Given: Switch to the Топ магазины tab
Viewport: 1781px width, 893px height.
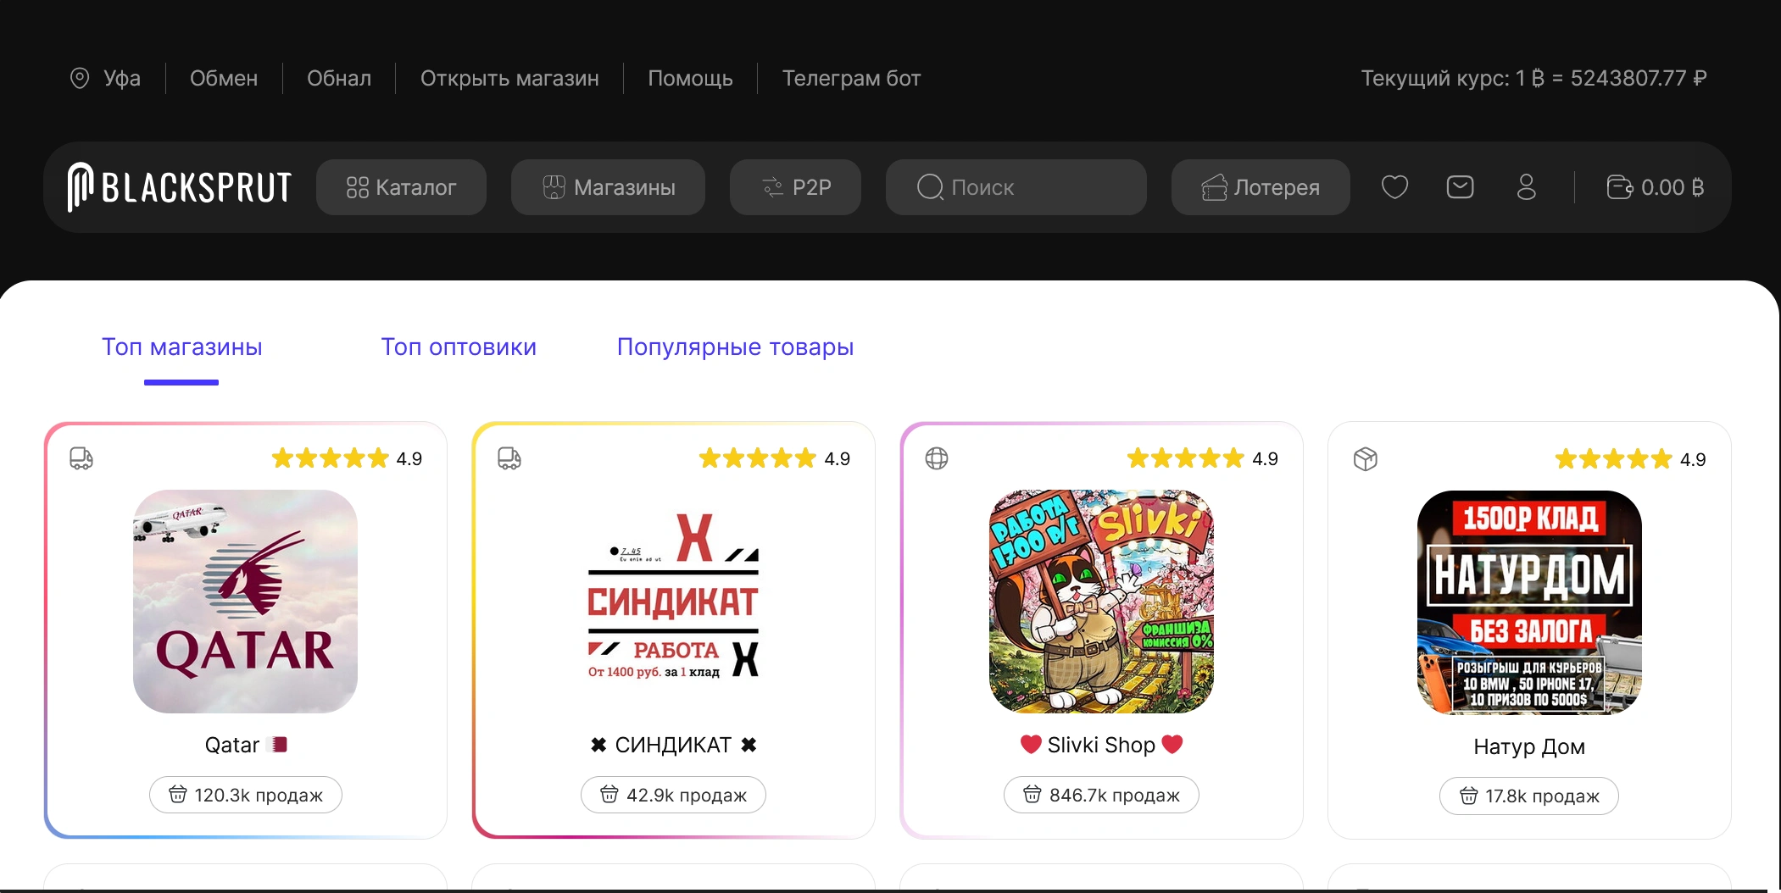Looking at the screenshot, I should tap(181, 347).
